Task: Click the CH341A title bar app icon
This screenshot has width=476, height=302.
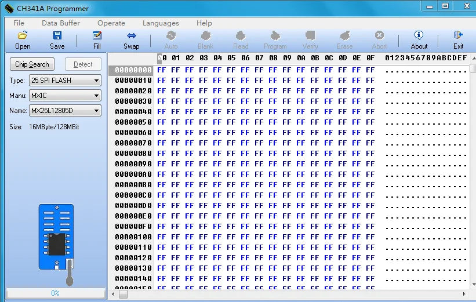Action: 9,9
